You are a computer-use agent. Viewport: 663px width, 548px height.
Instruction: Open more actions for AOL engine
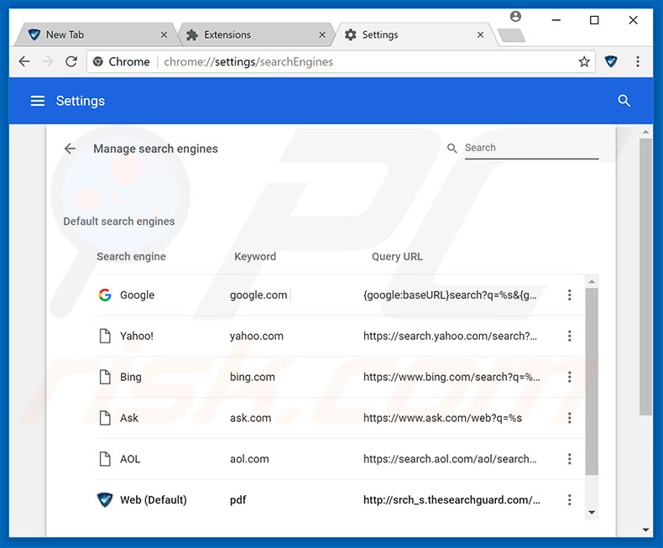tap(570, 459)
